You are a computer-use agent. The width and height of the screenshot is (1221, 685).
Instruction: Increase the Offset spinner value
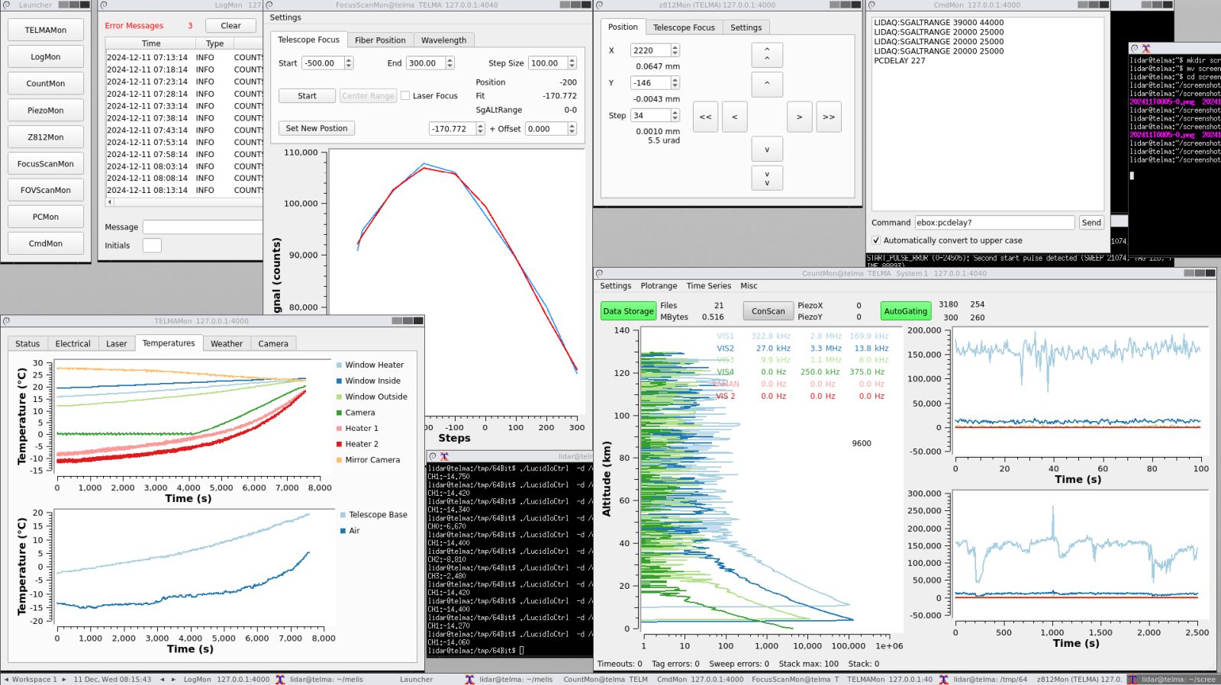pos(572,126)
